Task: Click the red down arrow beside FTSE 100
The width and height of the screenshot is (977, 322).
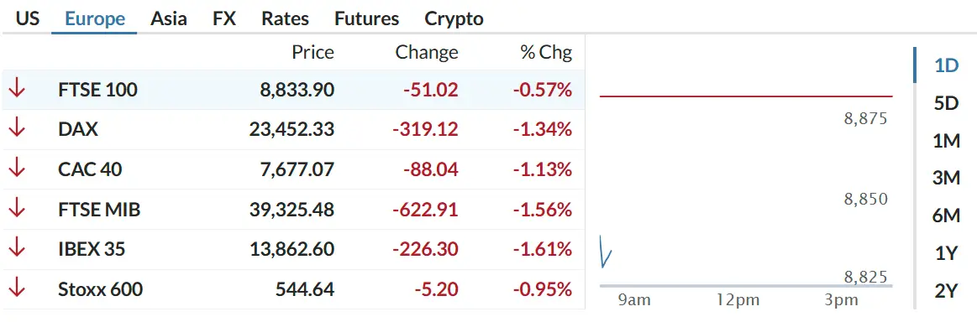Action: pyautogui.click(x=17, y=90)
